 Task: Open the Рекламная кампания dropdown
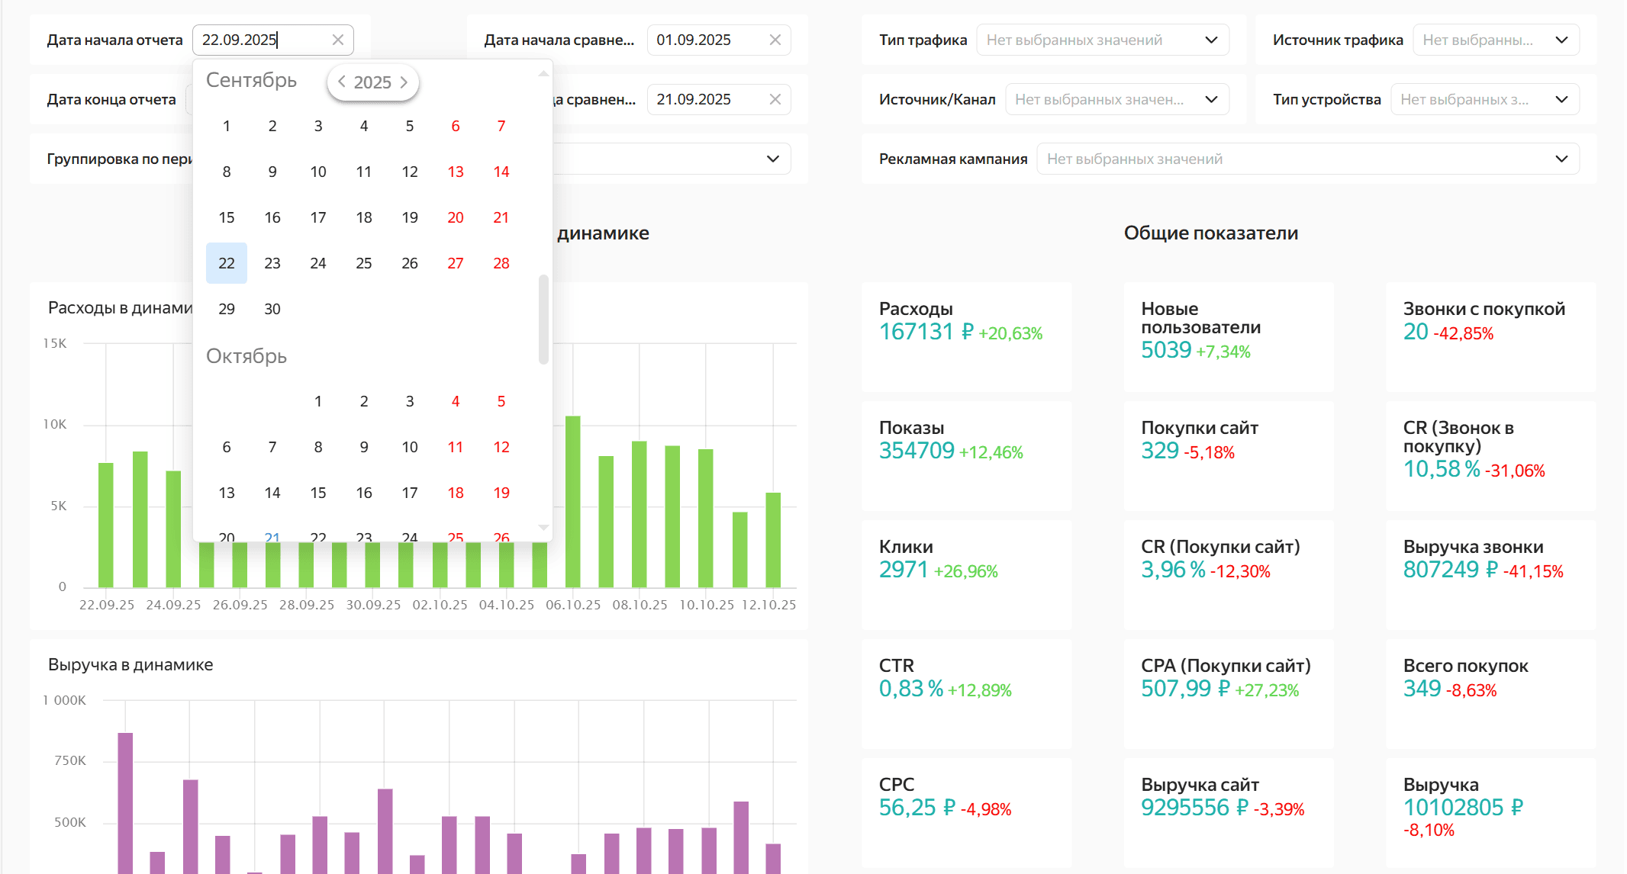(1307, 159)
